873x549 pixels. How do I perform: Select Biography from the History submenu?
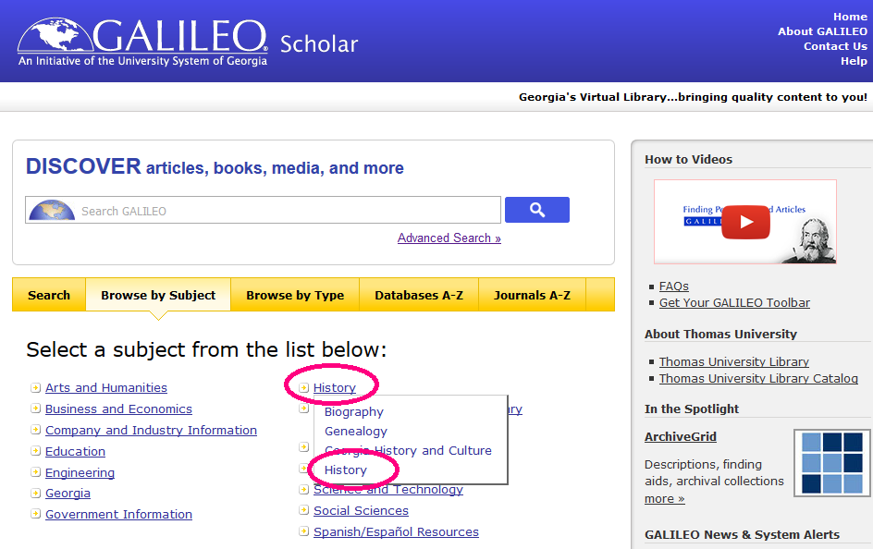point(354,412)
